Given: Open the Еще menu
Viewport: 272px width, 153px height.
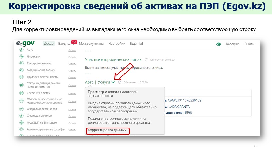Looking at the screenshot, I should click(x=133, y=44).
